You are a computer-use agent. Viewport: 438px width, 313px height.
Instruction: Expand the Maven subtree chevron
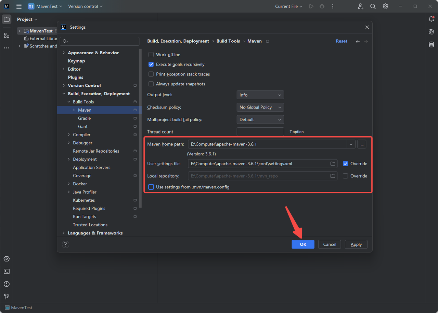tap(74, 110)
